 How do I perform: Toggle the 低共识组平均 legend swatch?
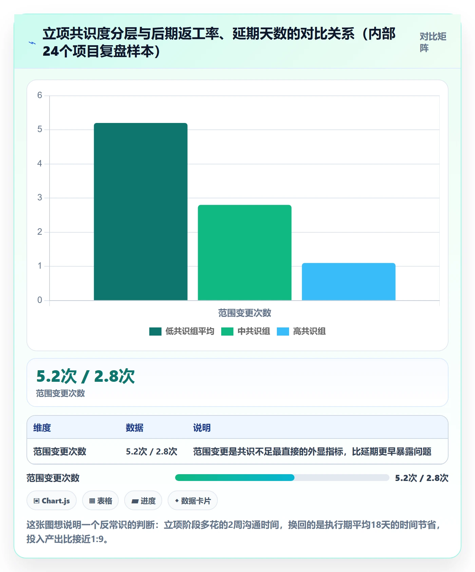155,332
